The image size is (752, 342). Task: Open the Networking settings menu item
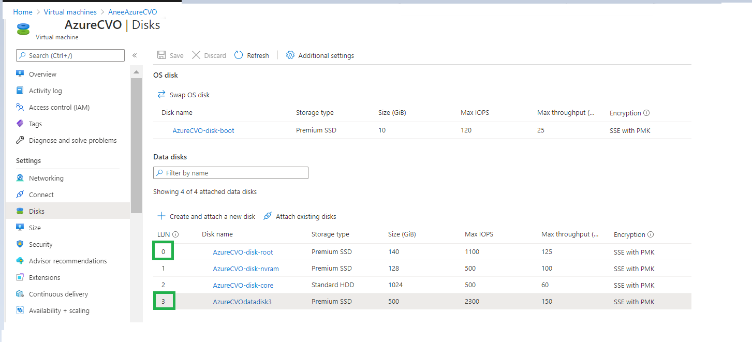tap(46, 178)
